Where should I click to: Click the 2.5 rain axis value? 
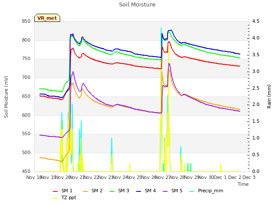256,88
